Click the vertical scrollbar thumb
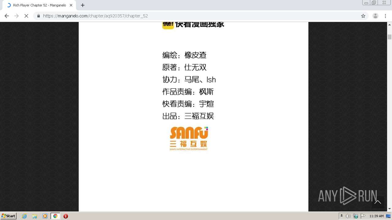Image resolution: width=392 pixels, height=220 pixels. pos(390,37)
